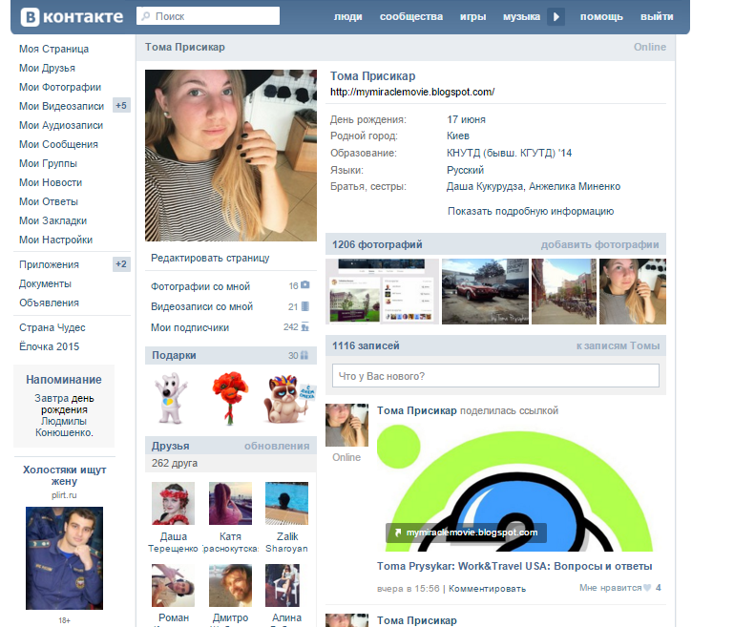Click Мне нравится on the shared post
The width and height of the screenshot is (734, 627).
[x=611, y=588]
